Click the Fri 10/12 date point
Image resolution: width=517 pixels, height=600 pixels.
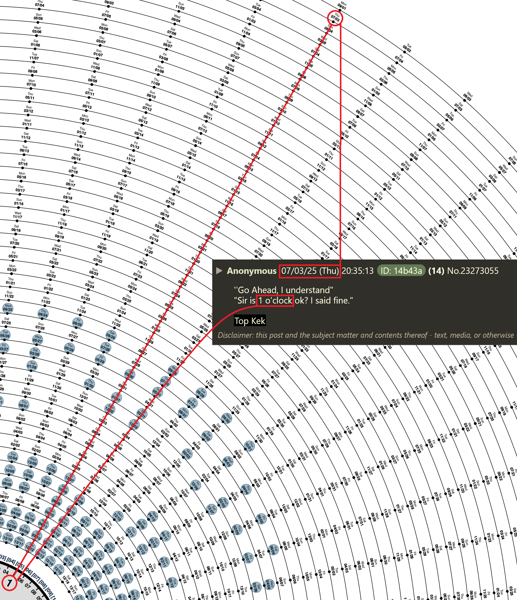pyautogui.click(x=116, y=543)
